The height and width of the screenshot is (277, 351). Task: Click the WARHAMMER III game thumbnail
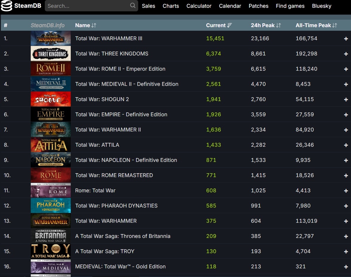click(x=51, y=38)
